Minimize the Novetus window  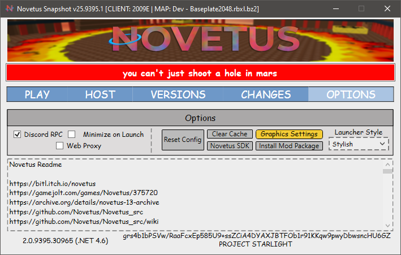[336, 8]
